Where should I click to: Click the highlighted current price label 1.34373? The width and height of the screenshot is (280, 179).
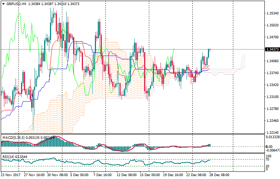(272, 49)
